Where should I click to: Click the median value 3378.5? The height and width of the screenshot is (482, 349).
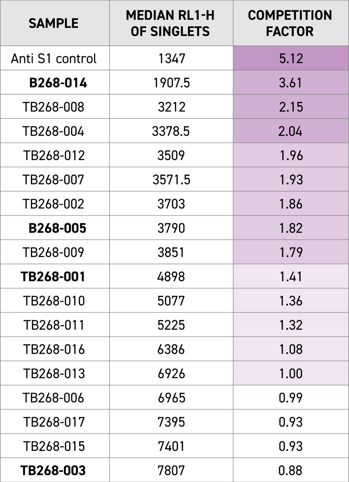pos(171,131)
